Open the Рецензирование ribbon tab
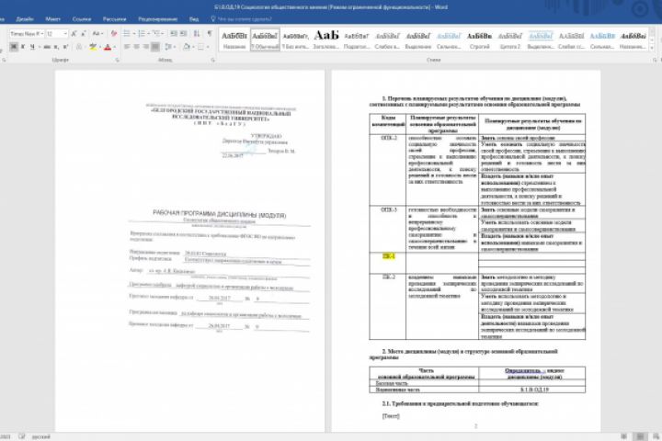Image resolution: width=662 pixels, height=441 pixels. (157, 19)
